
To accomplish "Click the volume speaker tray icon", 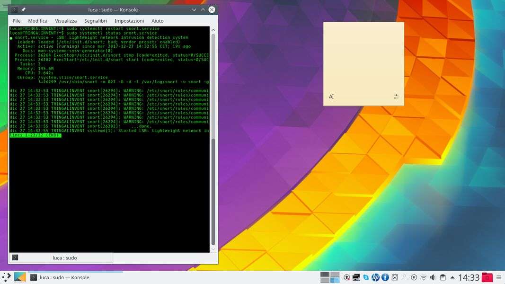I will [433, 277].
